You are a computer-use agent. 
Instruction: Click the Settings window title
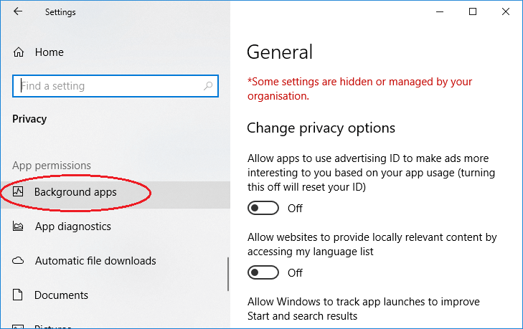(60, 12)
